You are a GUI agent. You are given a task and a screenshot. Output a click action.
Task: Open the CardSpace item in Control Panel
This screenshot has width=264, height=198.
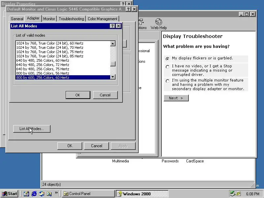pyautogui.click(x=195, y=161)
